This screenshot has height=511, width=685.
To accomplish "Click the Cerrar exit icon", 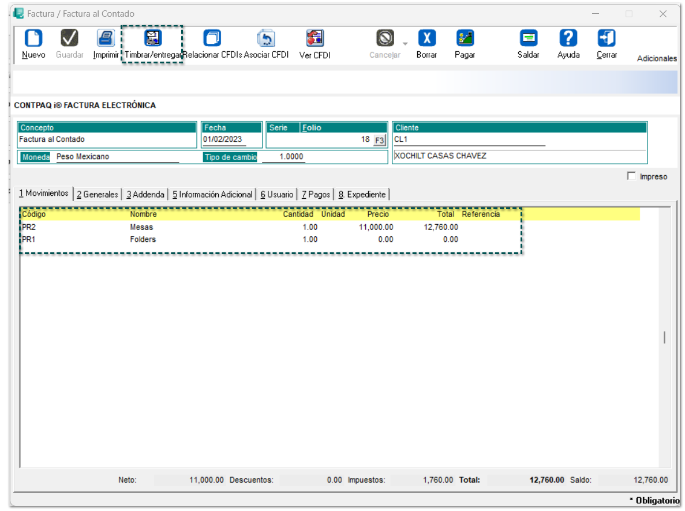I will (x=607, y=39).
